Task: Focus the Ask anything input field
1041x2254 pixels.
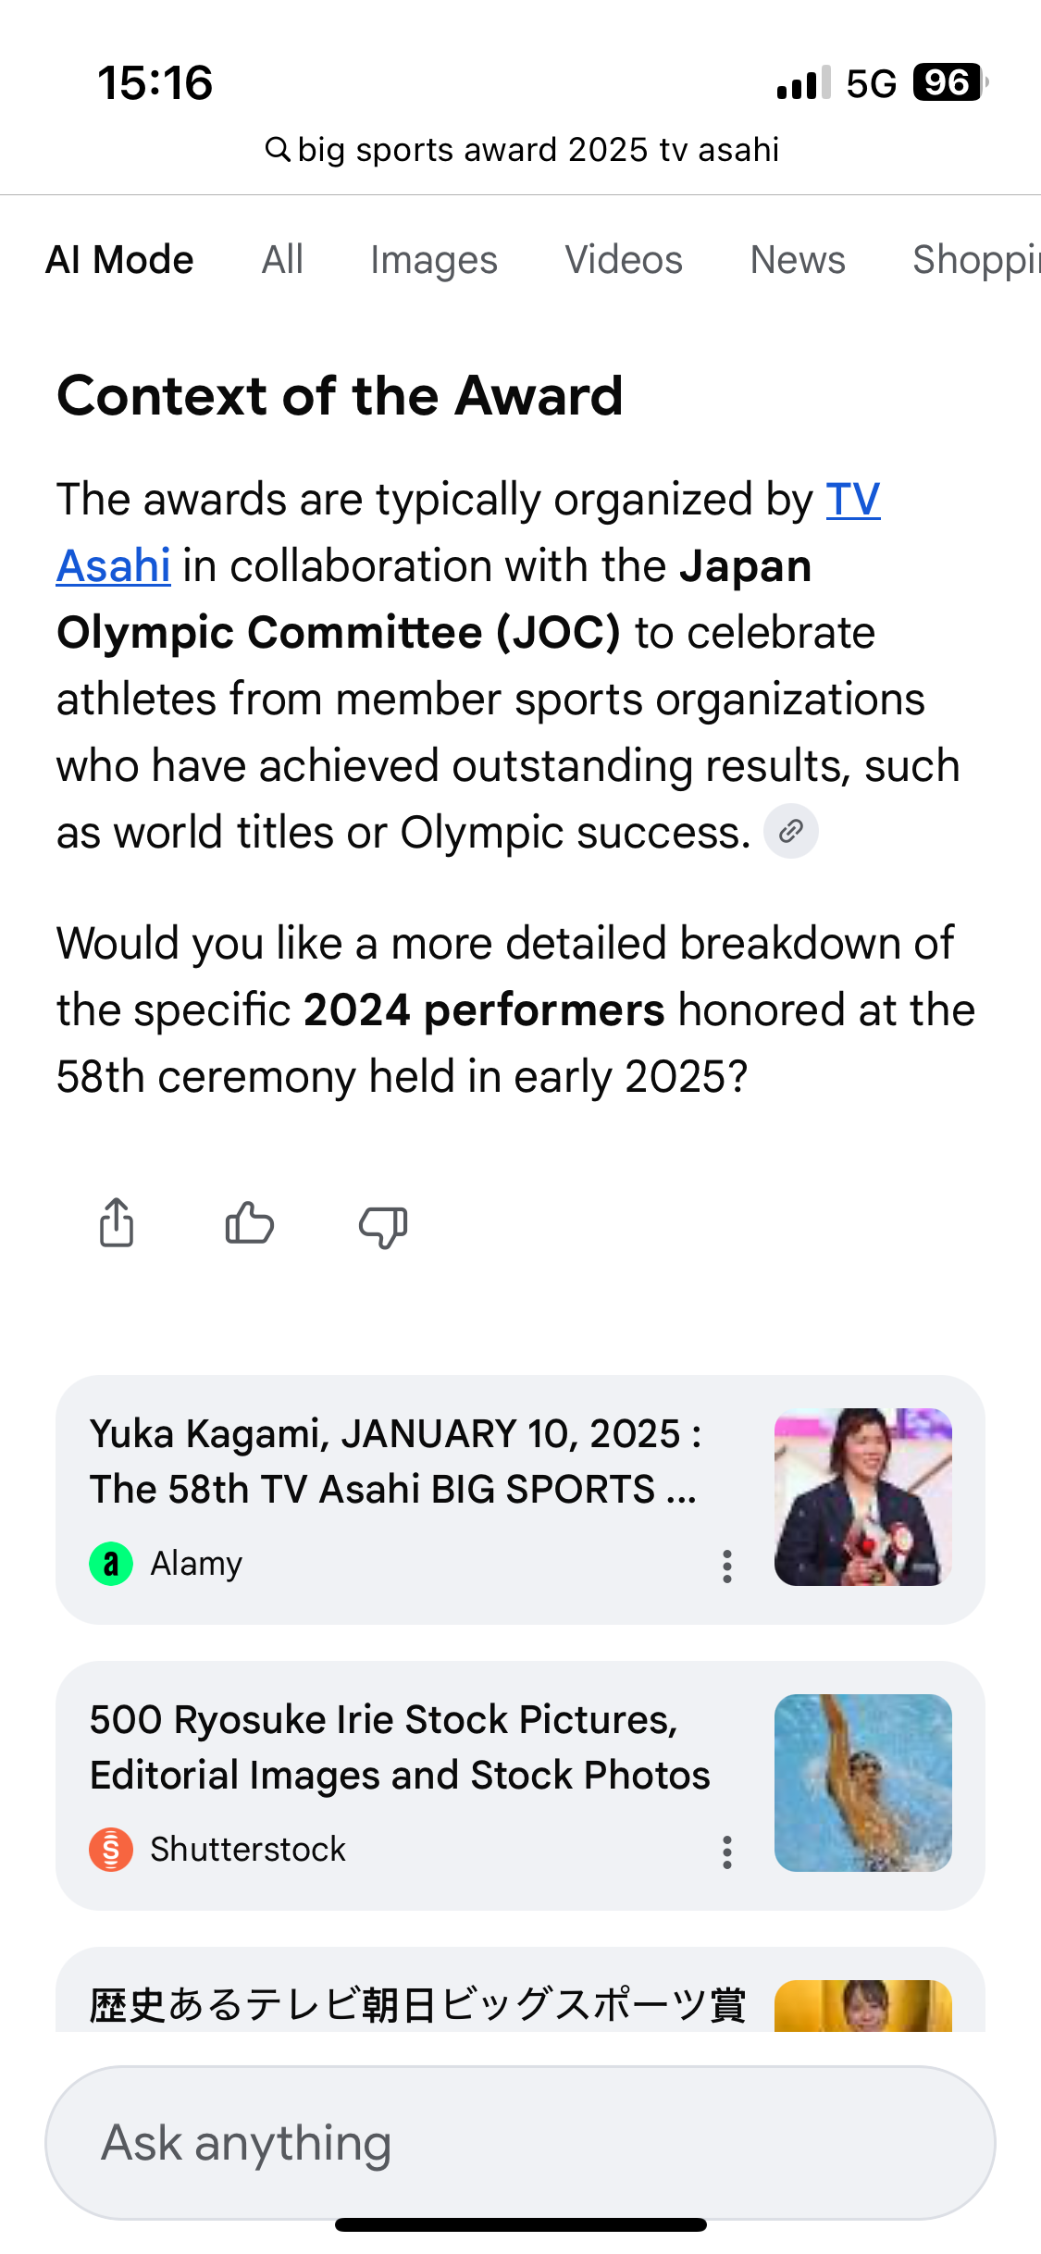Action: point(520,2143)
